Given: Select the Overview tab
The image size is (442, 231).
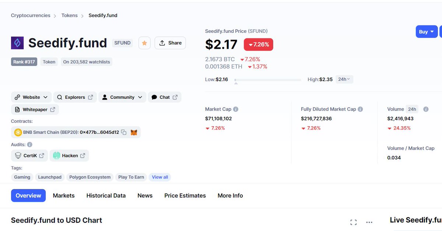Looking at the screenshot, I should pos(28,196).
